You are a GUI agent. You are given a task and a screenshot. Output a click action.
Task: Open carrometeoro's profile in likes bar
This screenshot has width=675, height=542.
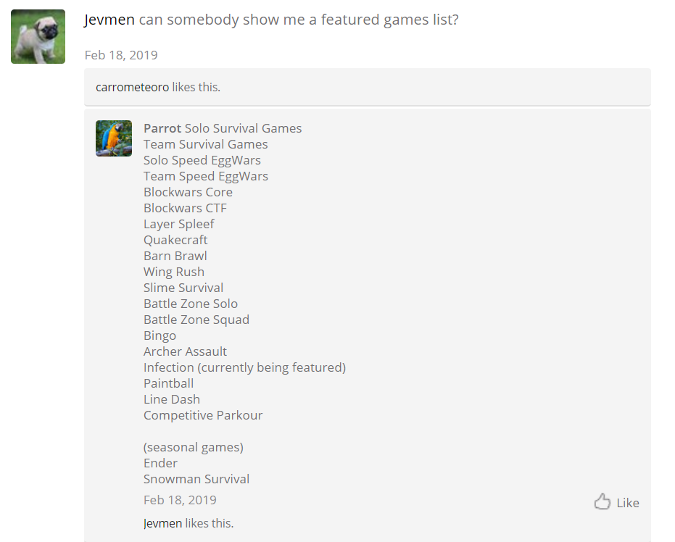point(132,87)
